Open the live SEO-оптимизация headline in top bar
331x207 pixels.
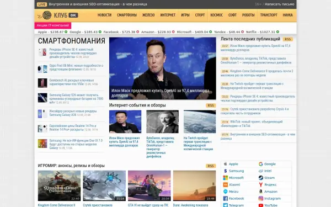pyautogui.click(x=98, y=4)
